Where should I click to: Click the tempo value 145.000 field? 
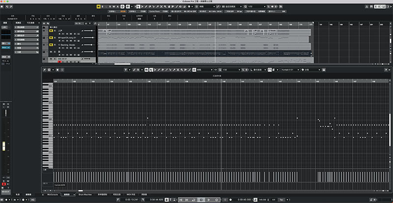pyautogui.click(x=262, y=200)
